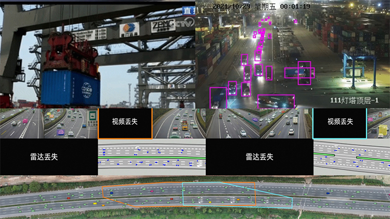Select the wide magenta detection box near the gantry crane
The image size is (390, 219).
(x=299, y=73)
